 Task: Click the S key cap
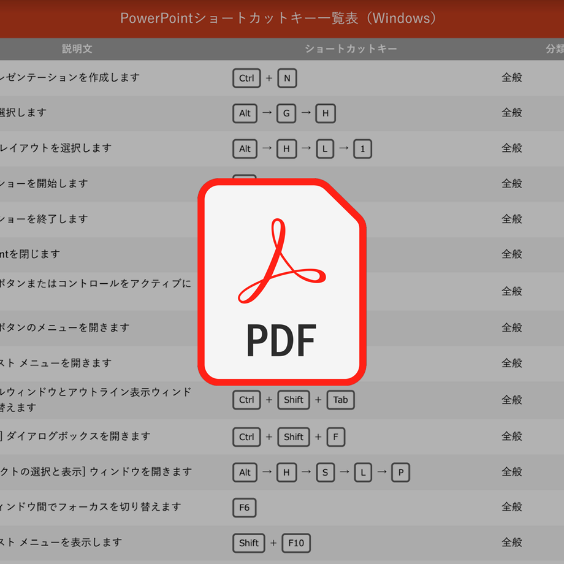coord(325,472)
